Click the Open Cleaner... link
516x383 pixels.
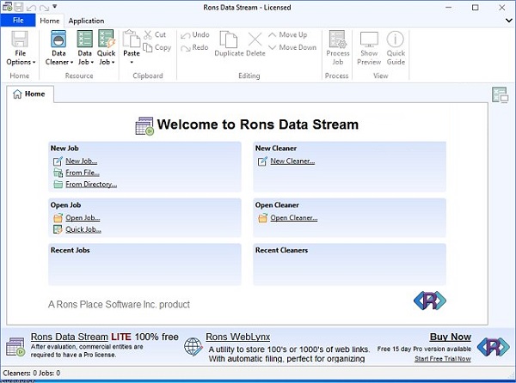click(x=294, y=217)
